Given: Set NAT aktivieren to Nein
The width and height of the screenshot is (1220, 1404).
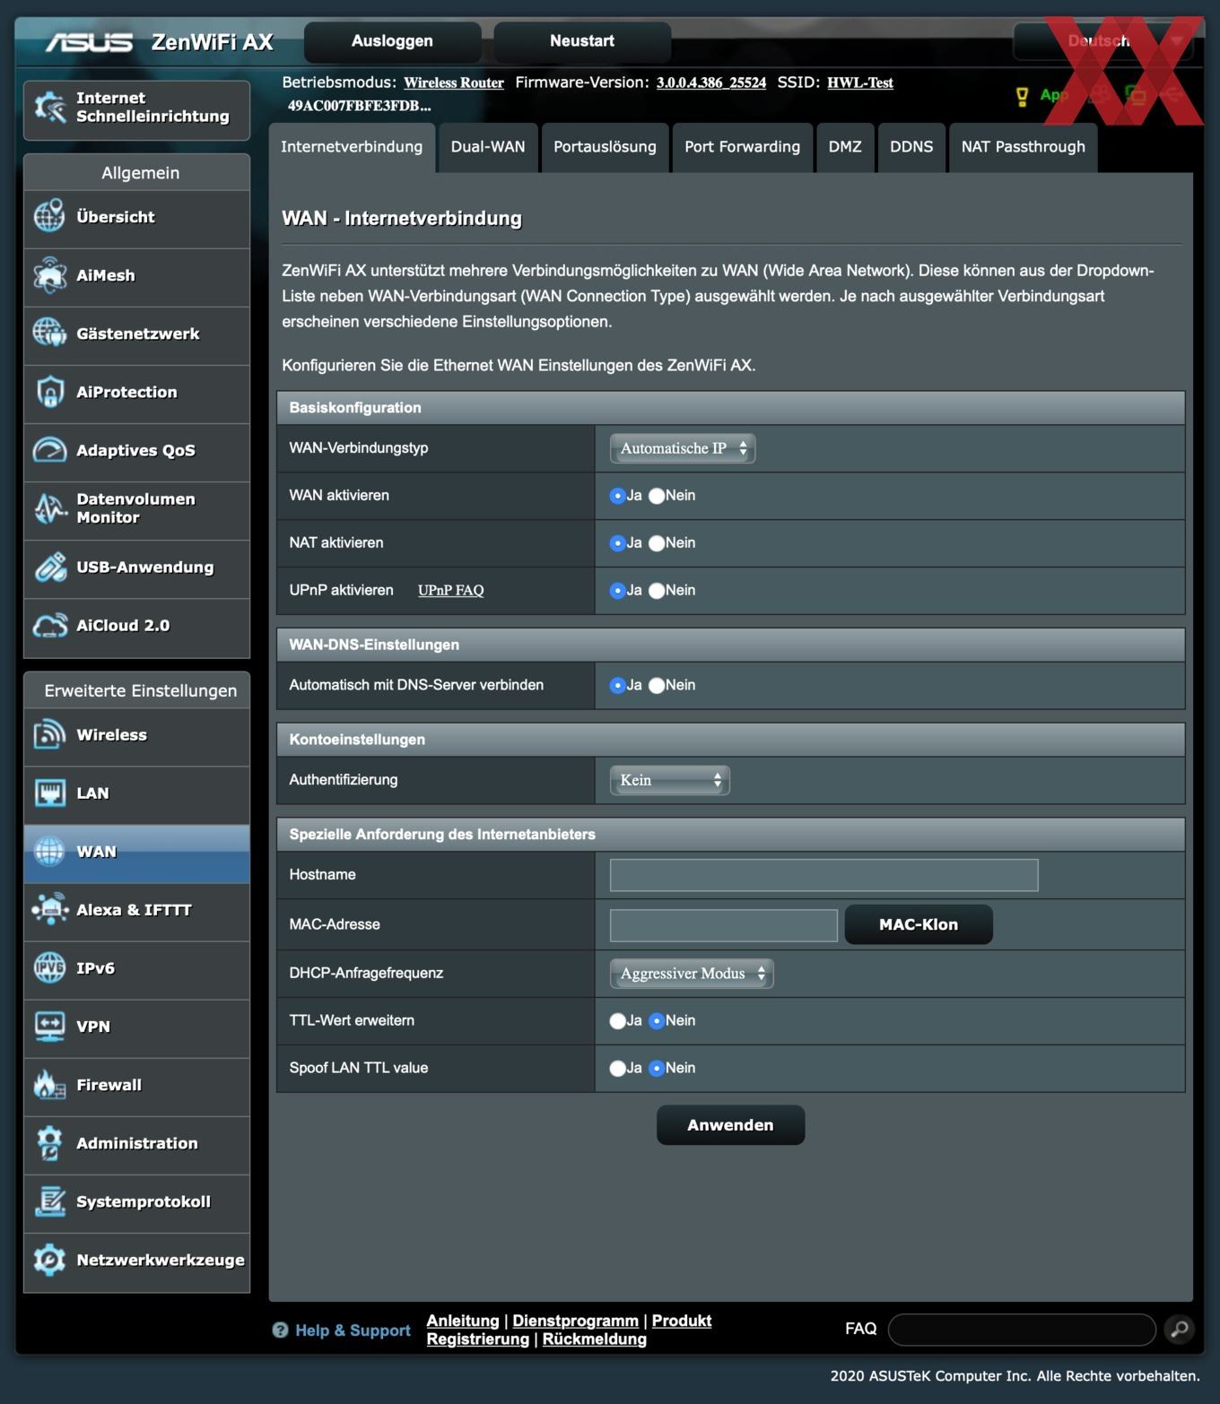Looking at the screenshot, I should click(x=657, y=543).
